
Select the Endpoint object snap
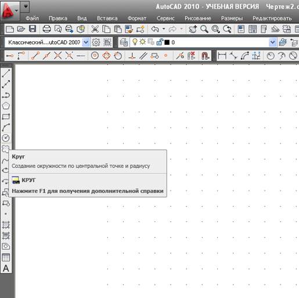[x=35, y=56]
